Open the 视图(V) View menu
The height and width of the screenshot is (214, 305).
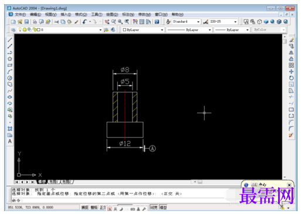(x=51, y=14)
